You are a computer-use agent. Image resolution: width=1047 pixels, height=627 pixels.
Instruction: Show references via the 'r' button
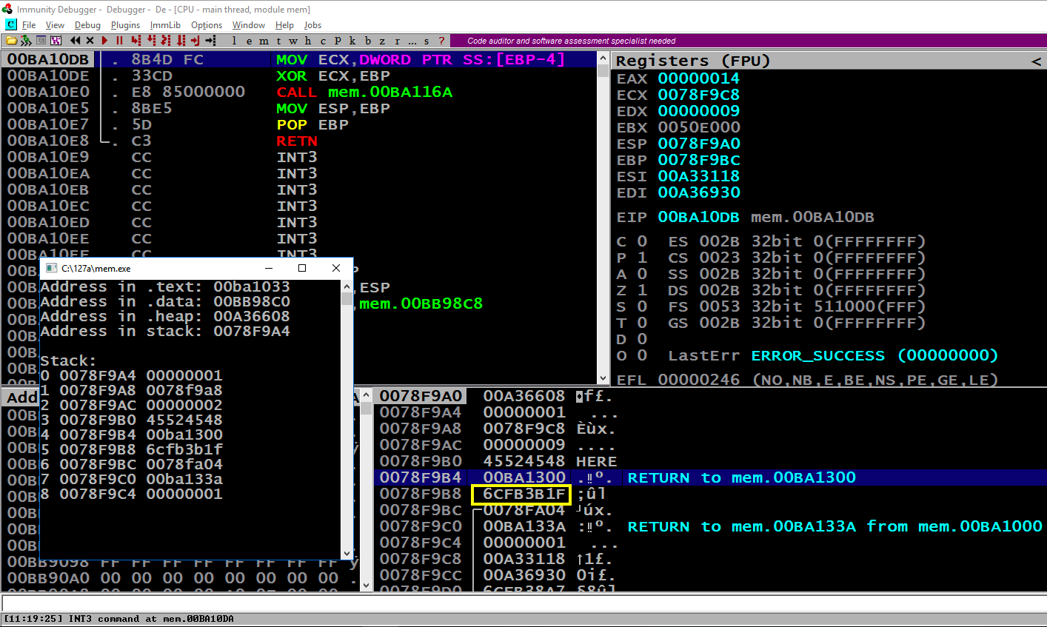coord(397,41)
